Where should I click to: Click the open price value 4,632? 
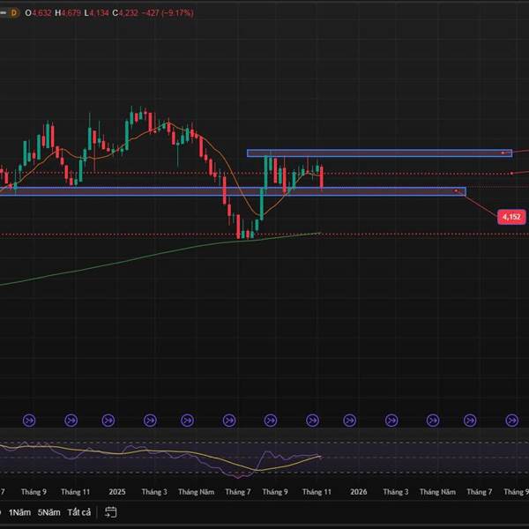pos(41,13)
